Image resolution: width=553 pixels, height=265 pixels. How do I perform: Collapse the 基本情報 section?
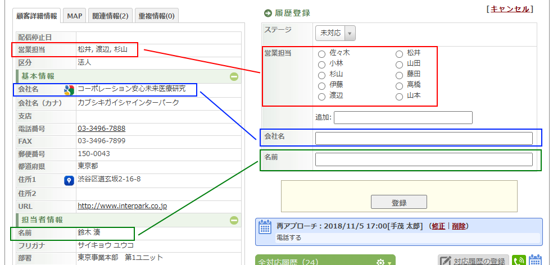(x=234, y=76)
